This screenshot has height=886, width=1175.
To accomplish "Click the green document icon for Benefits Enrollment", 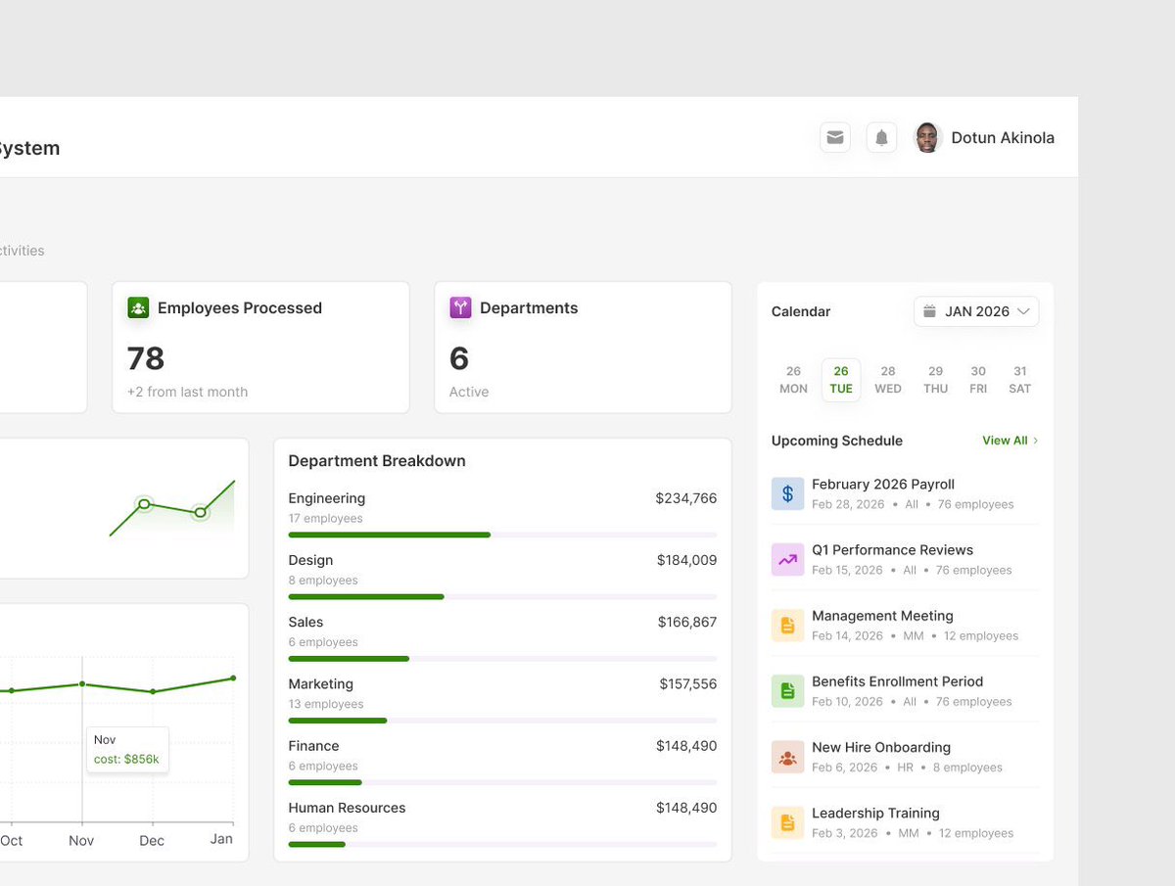I will (x=787, y=690).
